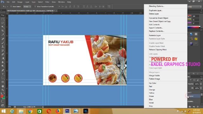Image resolution: width=203 pixels, height=114 pixels.
Task: Choose Replace Contents in context menu
Action: coord(156,31)
